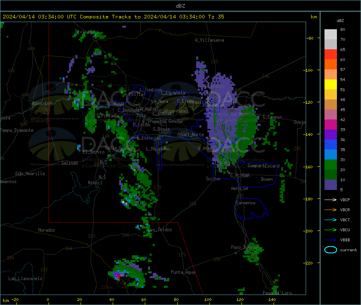This screenshot has height=305, width=361.
Task: Click the cyan VBCT arrow legend icon
Action: (x=331, y=220)
